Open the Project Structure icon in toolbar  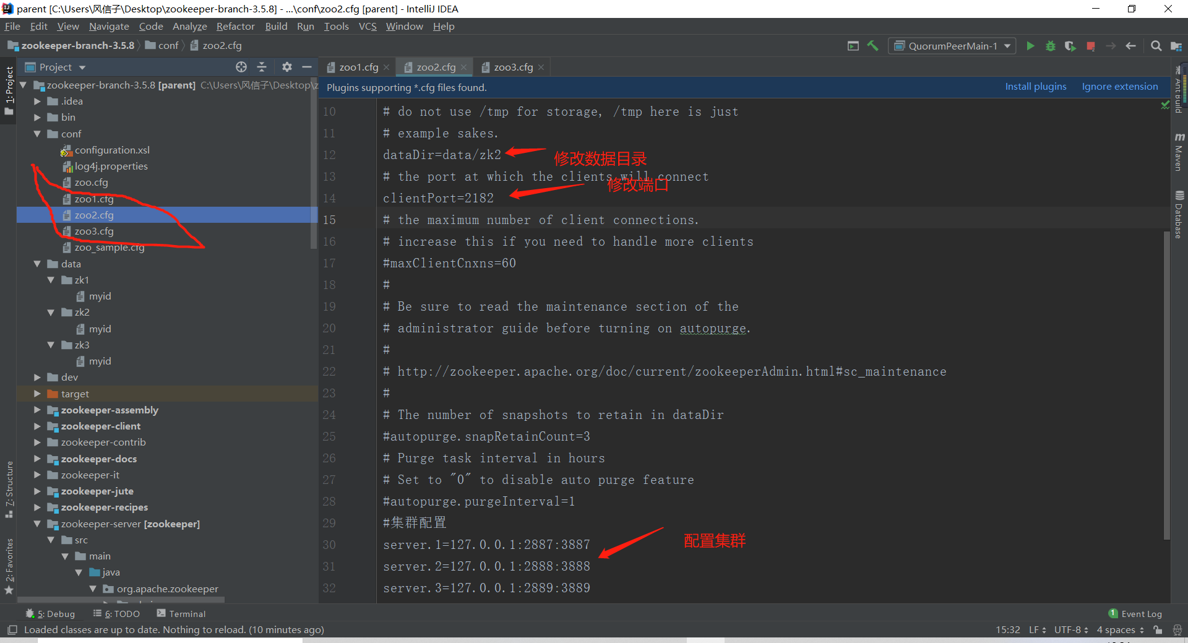click(x=1176, y=46)
